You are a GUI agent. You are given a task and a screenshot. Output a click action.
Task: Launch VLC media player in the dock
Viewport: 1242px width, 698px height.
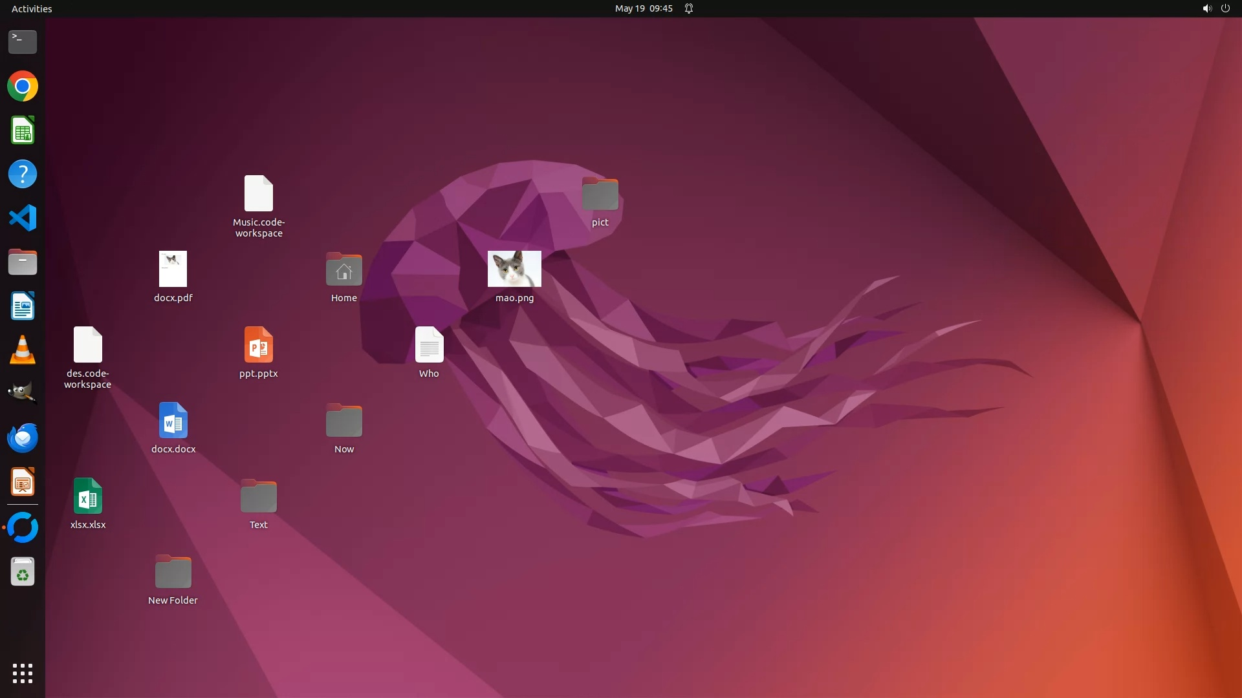coord(23,350)
